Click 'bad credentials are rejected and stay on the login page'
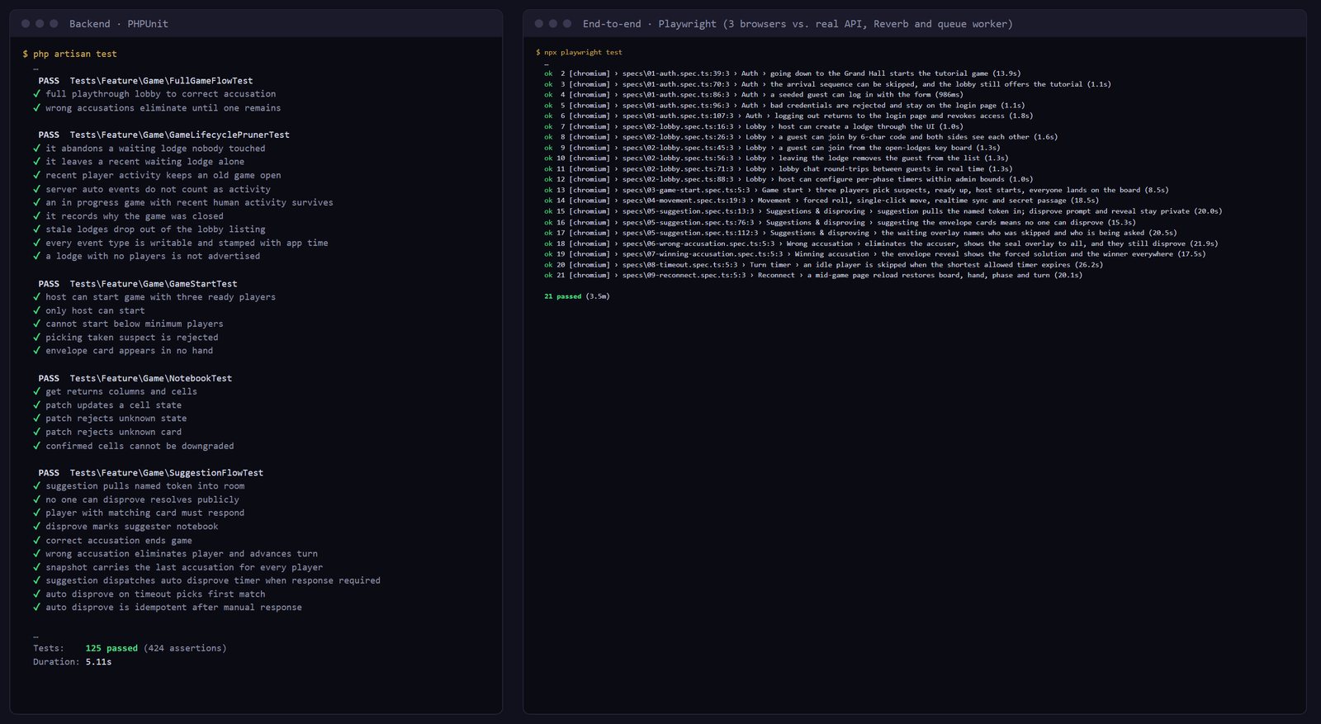Screen dimensions: 1321x724 [883, 106]
